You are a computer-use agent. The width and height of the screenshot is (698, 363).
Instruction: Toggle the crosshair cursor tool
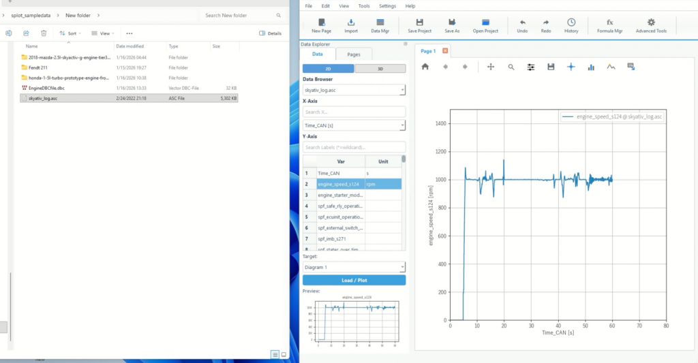[571, 67]
